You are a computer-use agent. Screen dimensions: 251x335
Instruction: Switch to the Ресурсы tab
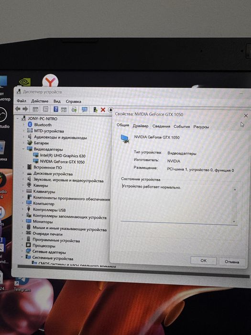201,127
